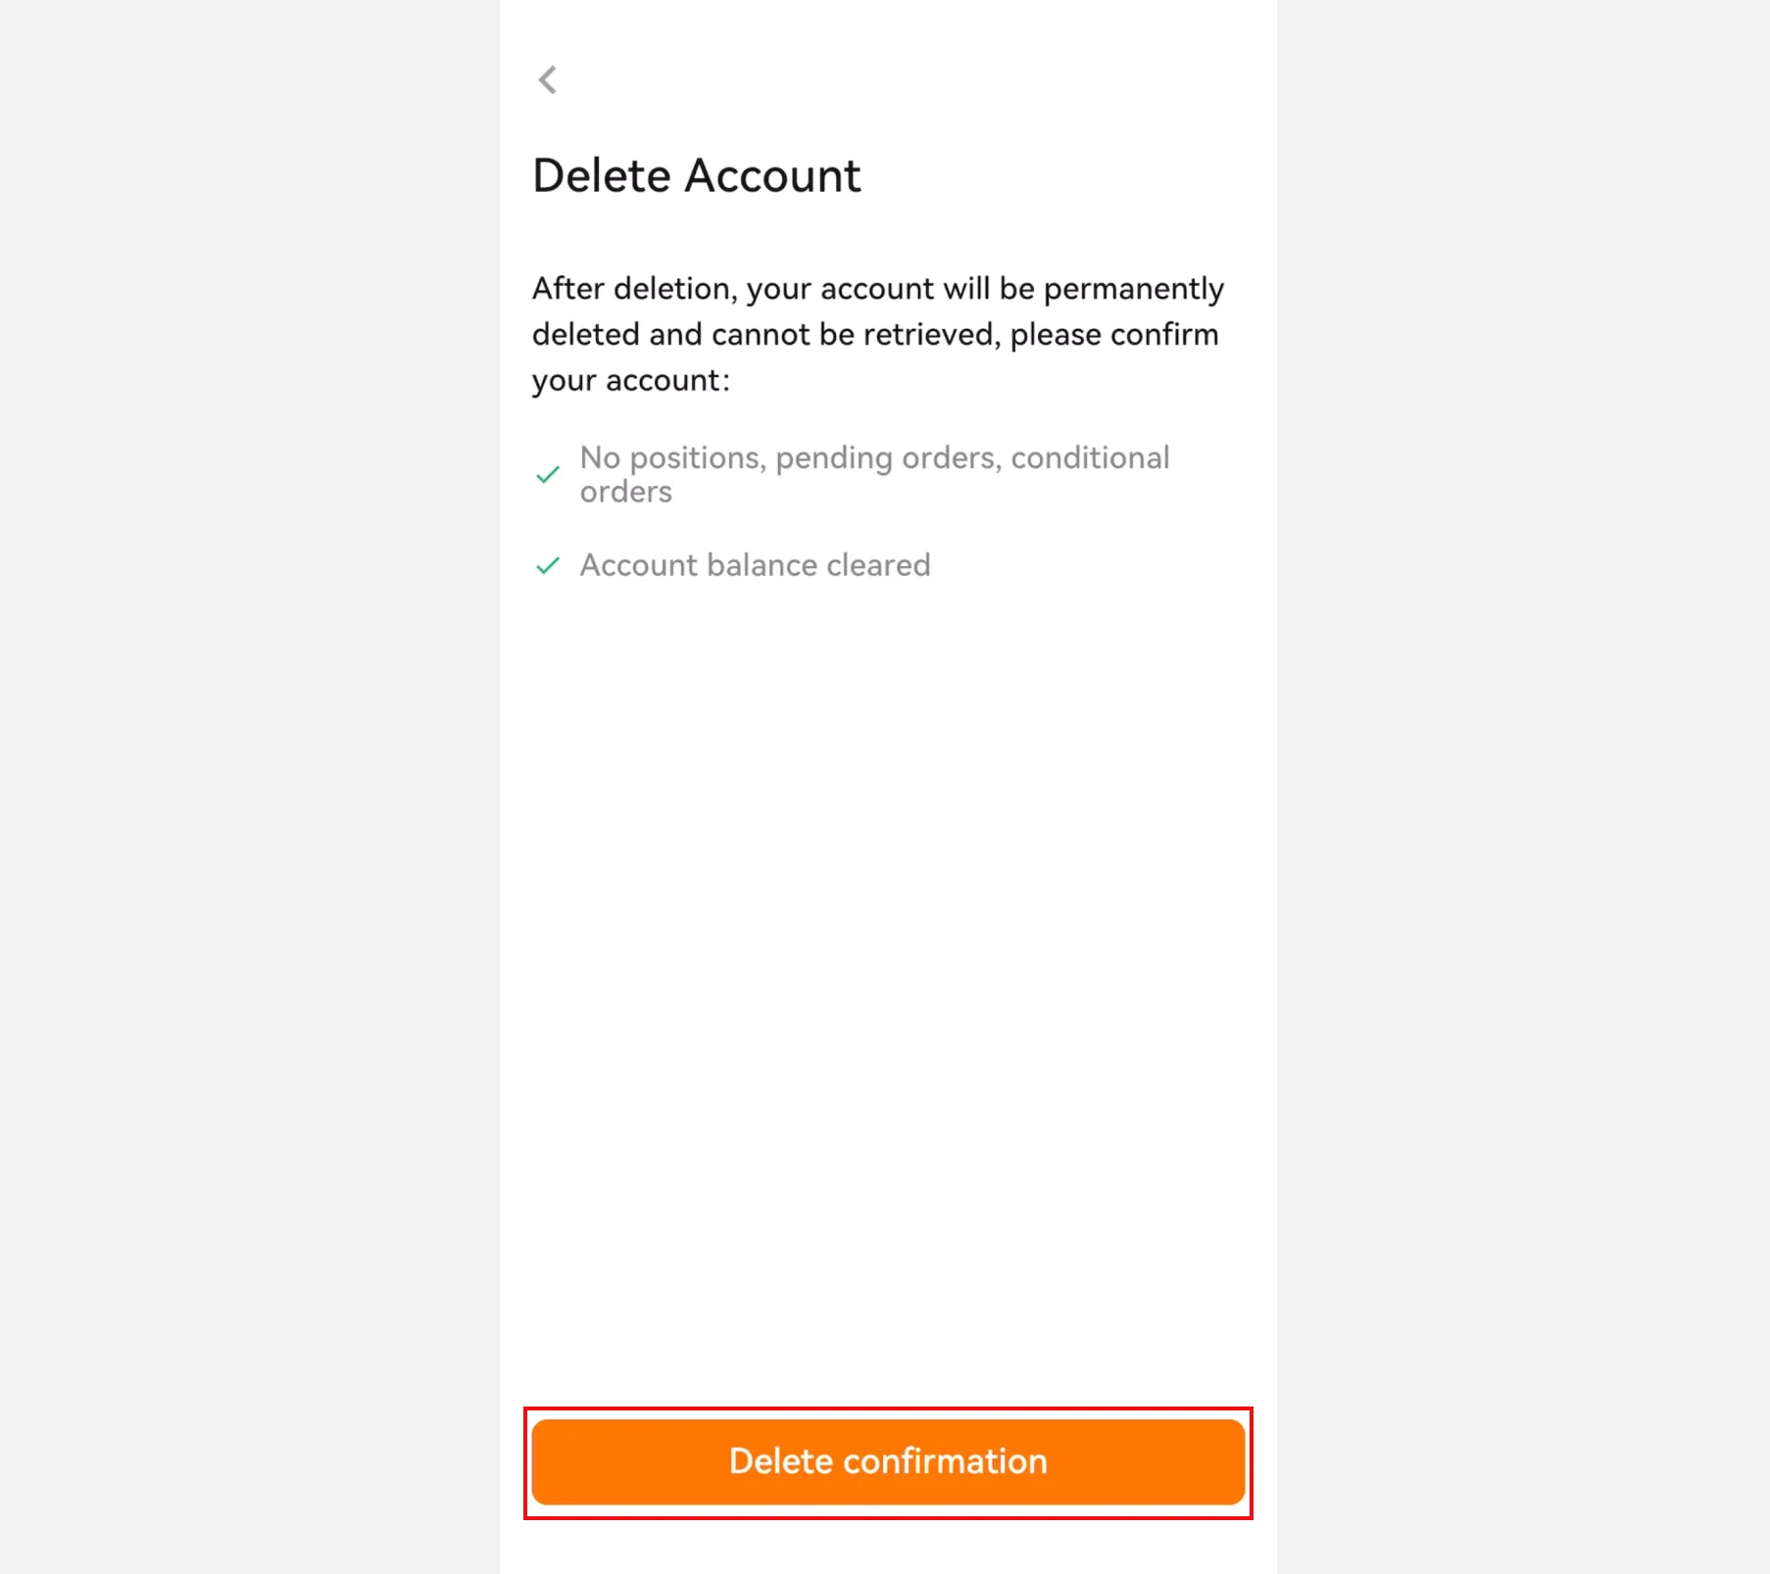
Task: Click the empty white area below the checklist
Action: pyautogui.click(x=887, y=930)
